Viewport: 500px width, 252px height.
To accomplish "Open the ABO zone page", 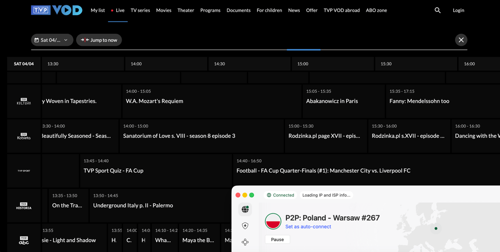I will tap(376, 10).
